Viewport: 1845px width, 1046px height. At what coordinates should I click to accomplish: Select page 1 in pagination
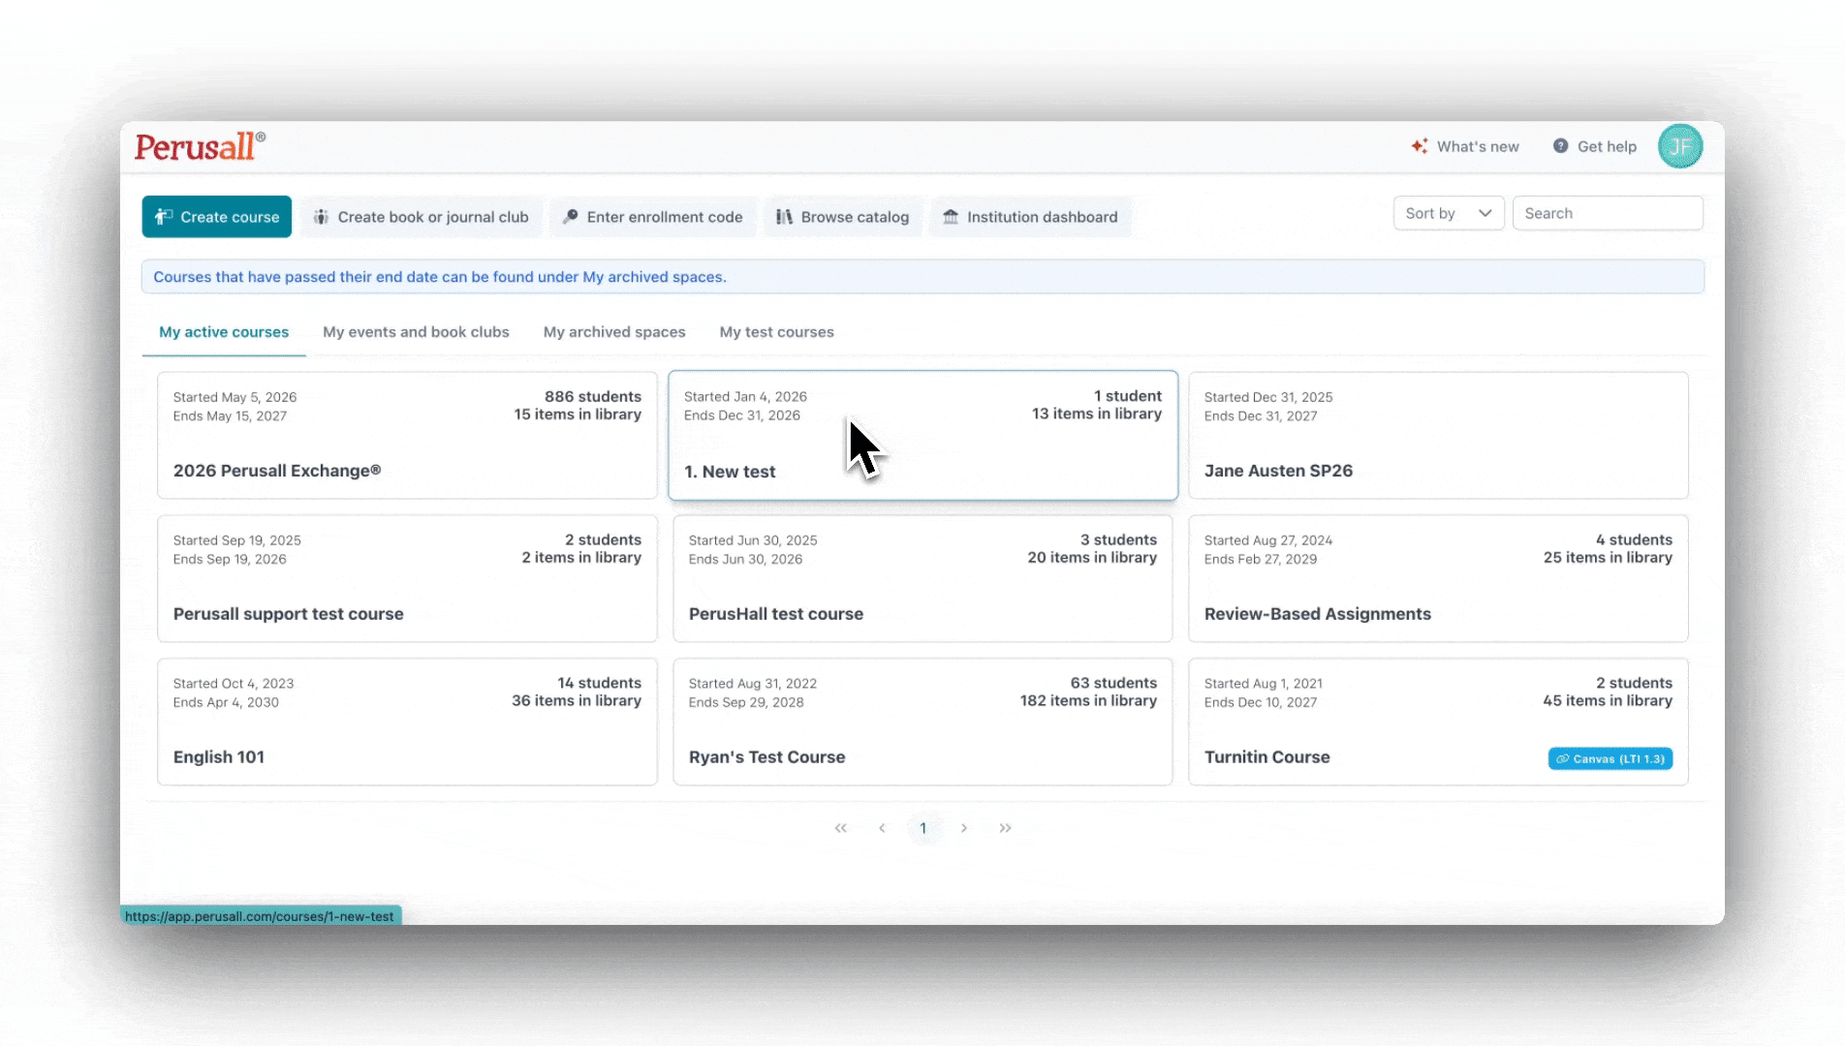[x=923, y=828]
